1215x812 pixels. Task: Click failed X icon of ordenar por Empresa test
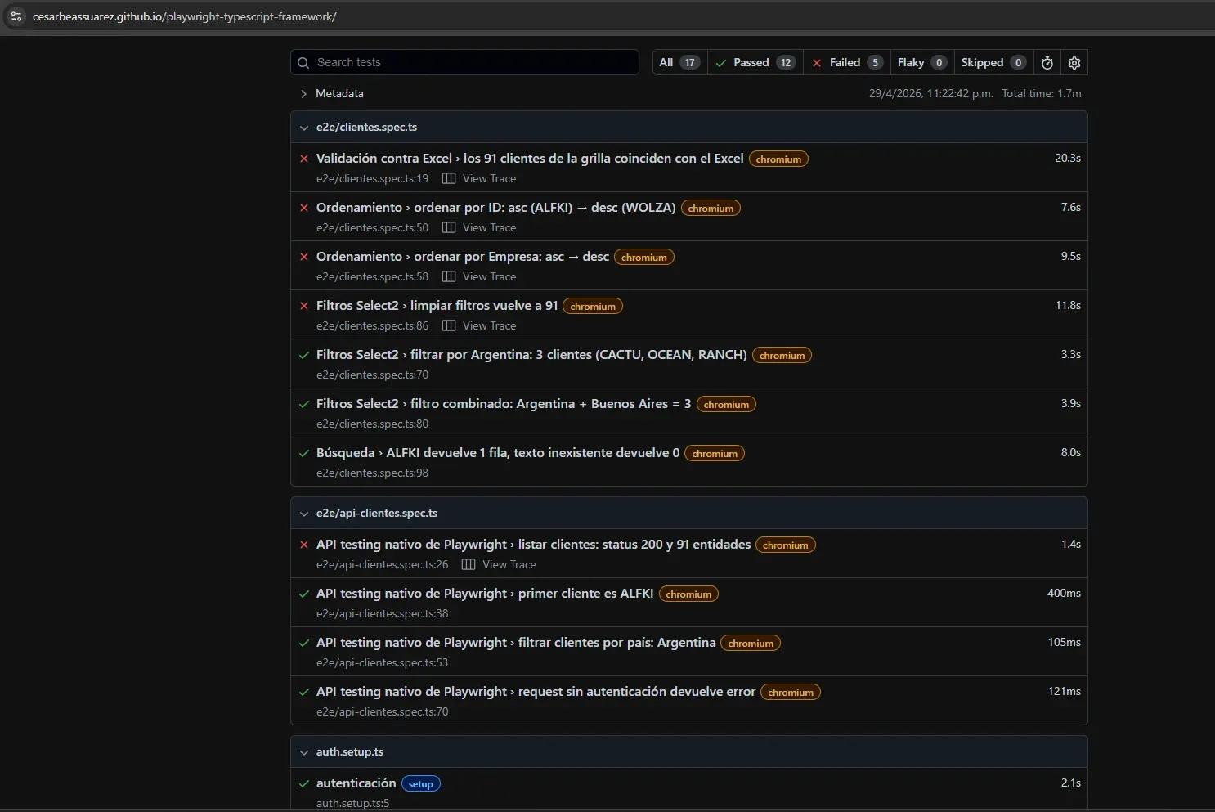point(304,257)
